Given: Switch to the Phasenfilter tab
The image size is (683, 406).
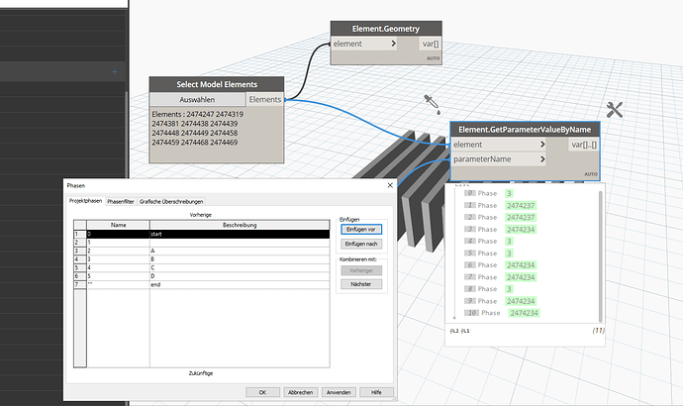Looking at the screenshot, I should 120,201.
